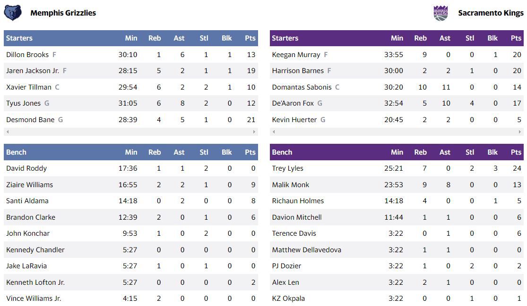The height and width of the screenshot is (306, 527).
Task: Open the Memphis Grizzlies team name link
Action: tap(63, 13)
